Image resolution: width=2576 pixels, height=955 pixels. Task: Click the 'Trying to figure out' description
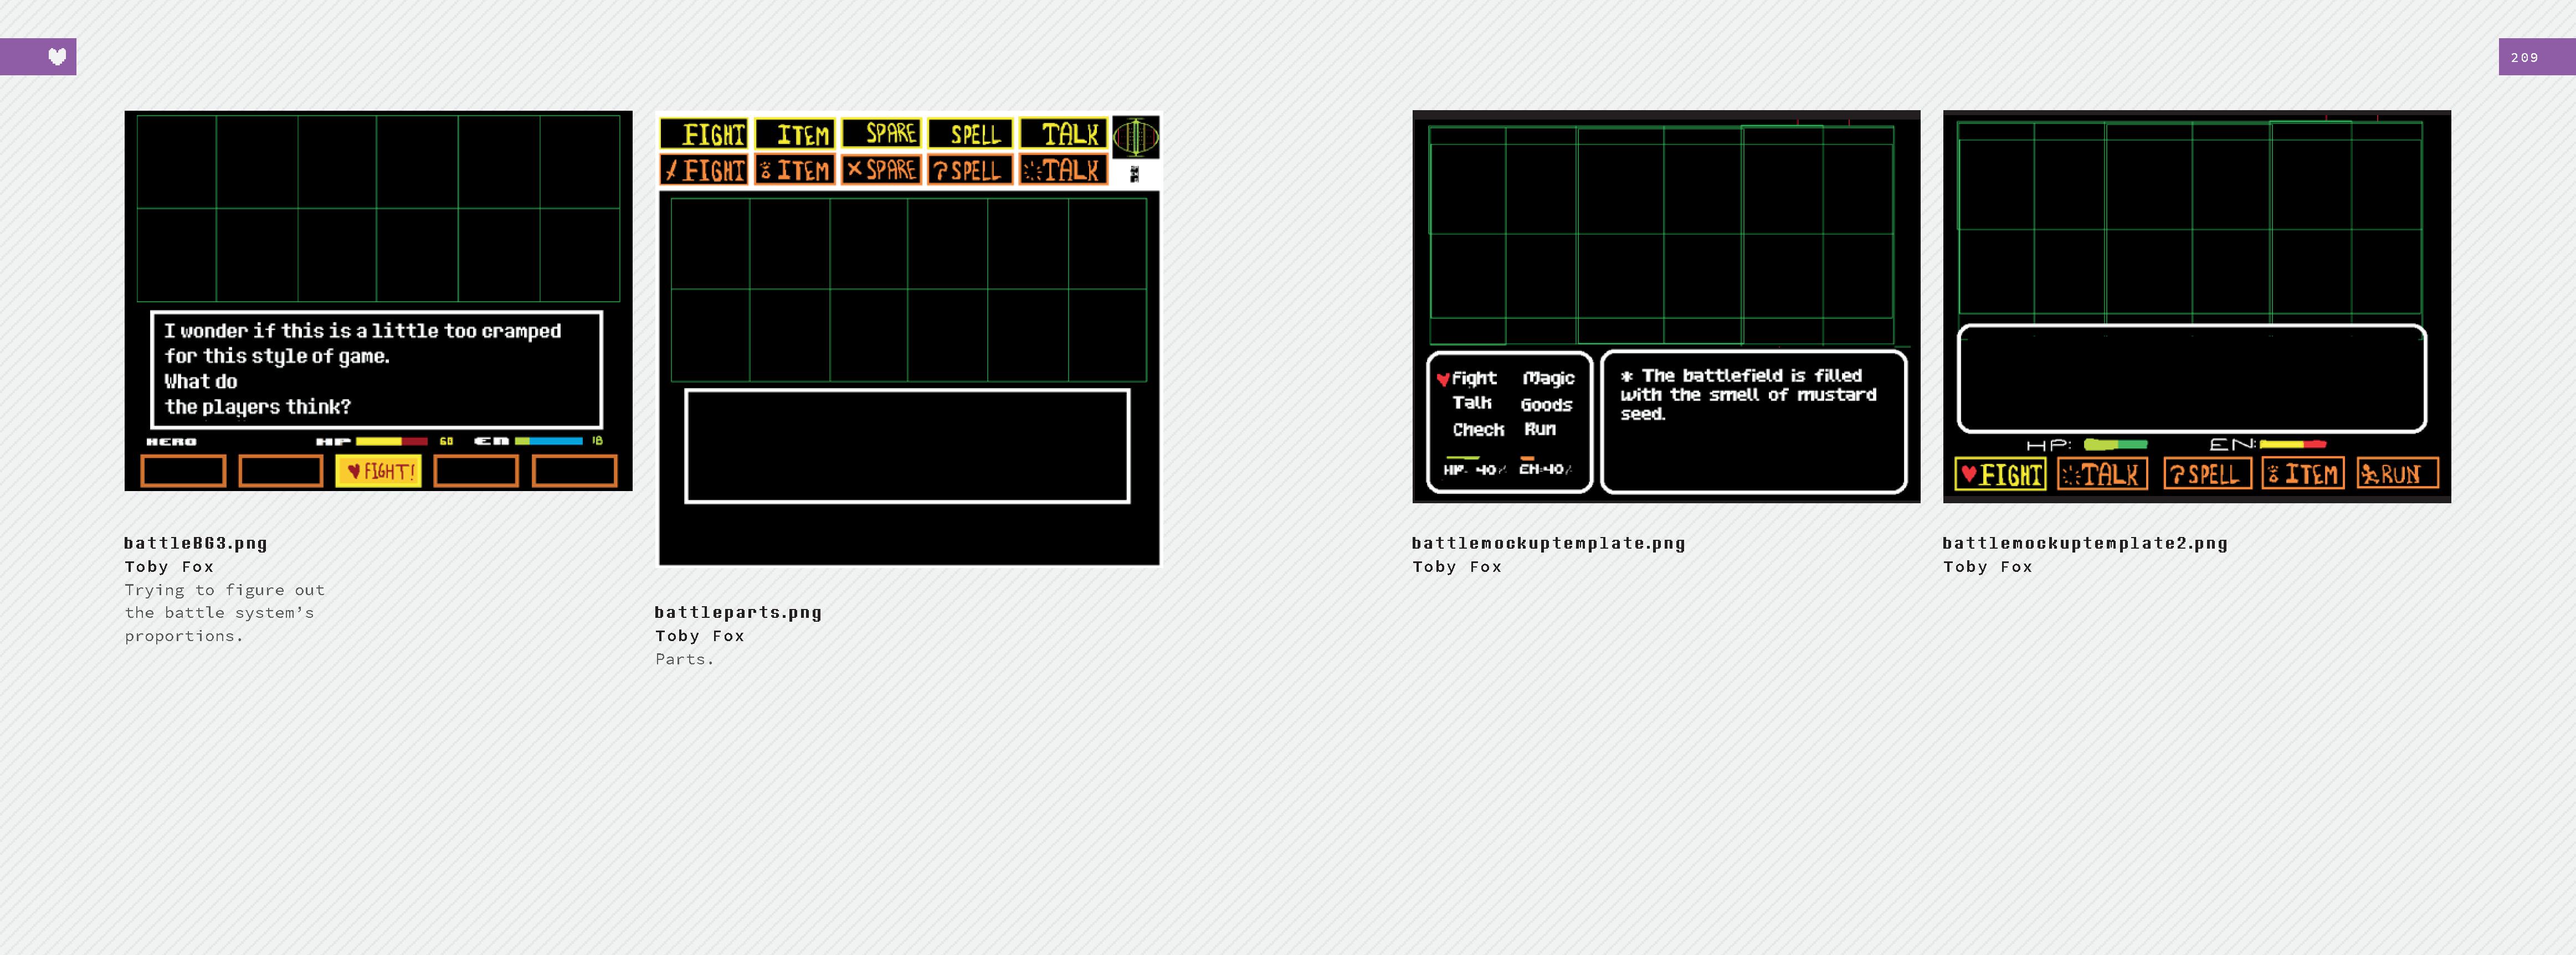(225, 612)
